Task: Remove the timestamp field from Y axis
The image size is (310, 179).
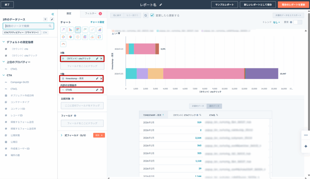Action: (x=101, y=78)
